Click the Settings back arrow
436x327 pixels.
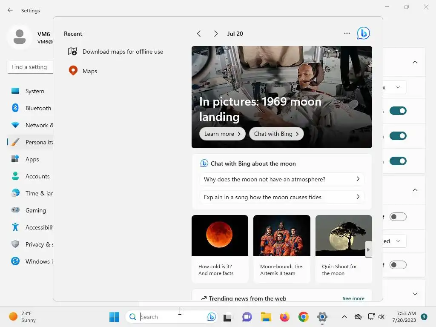(x=10, y=10)
